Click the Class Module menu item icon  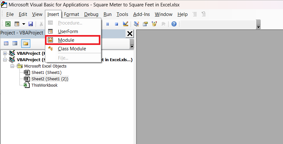(50, 48)
